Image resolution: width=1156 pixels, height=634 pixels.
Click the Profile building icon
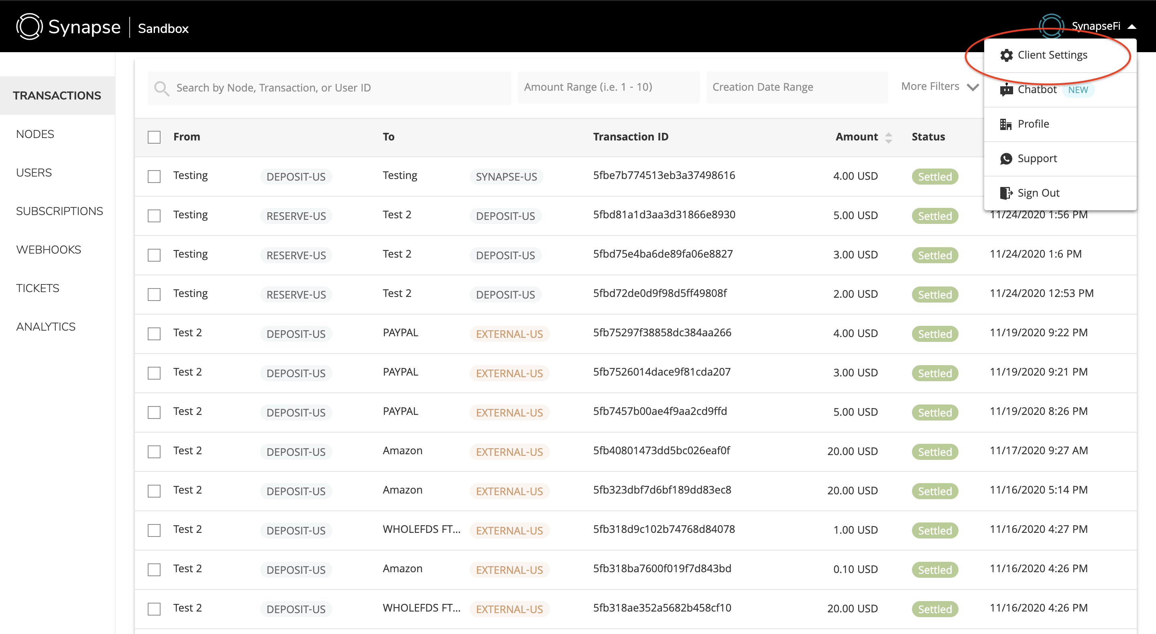[x=1006, y=124]
